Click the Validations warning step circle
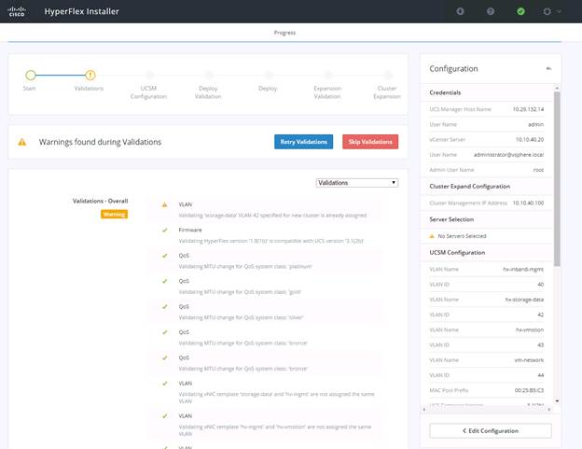This screenshot has height=449, width=582. tap(90, 76)
